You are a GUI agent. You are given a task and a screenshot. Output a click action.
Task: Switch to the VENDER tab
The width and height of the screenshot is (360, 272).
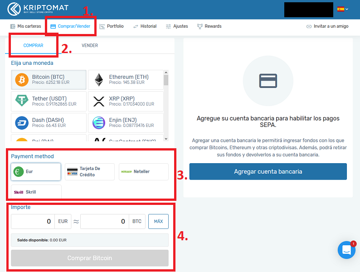(90, 45)
